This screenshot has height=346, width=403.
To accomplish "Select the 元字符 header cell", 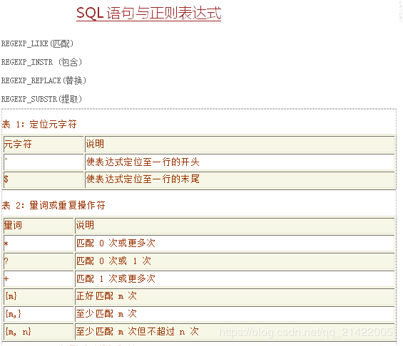I will click(44, 144).
